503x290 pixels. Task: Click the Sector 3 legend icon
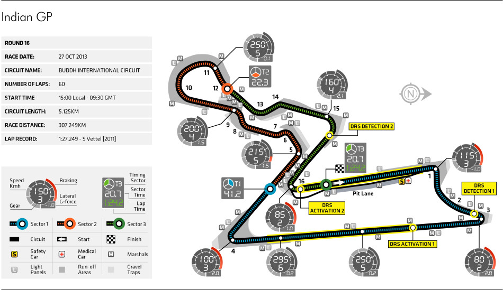pos(115,224)
